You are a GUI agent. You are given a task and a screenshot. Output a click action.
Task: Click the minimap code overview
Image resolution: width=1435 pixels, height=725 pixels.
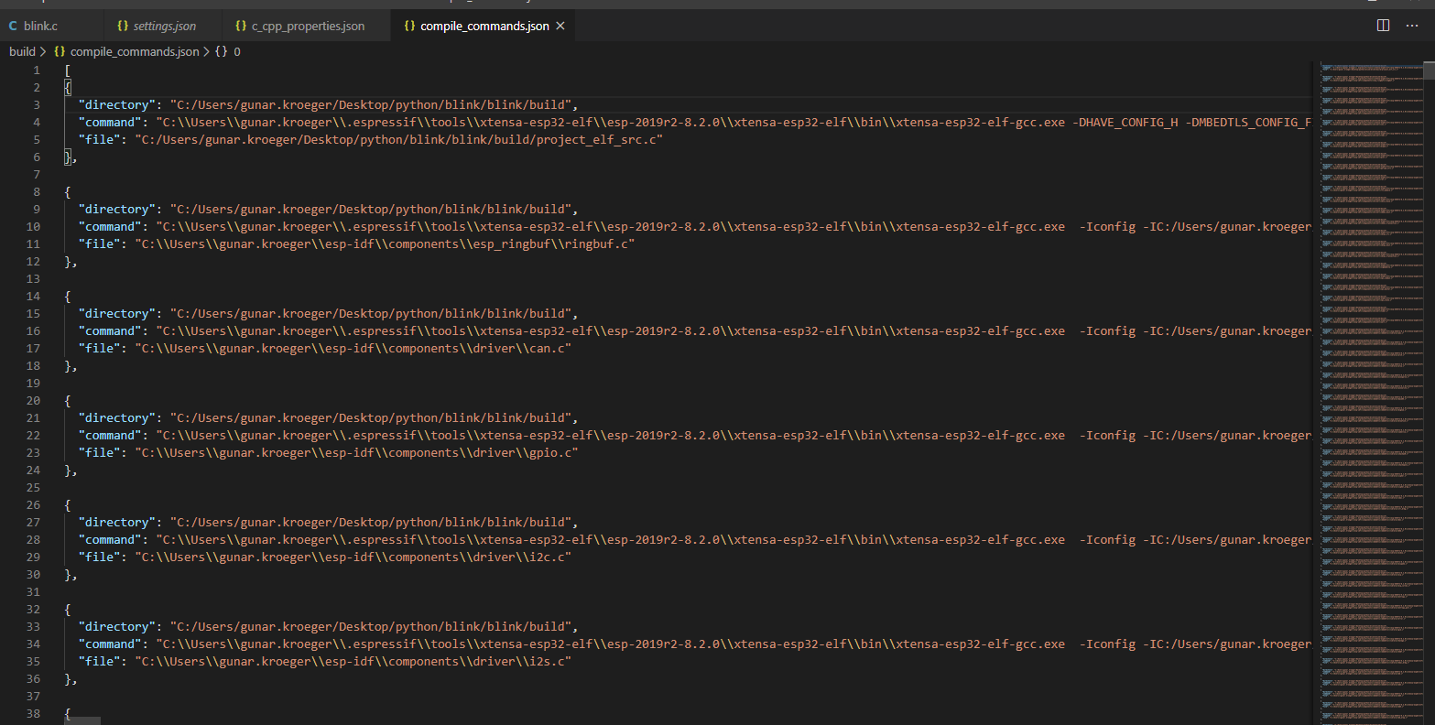click(x=1371, y=394)
